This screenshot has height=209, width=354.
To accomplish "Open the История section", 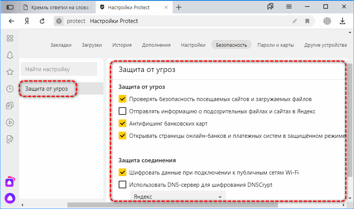I will point(122,45).
